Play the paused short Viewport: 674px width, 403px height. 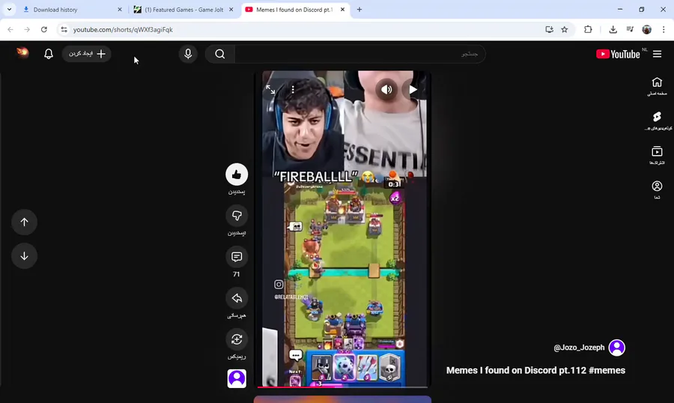pyautogui.click(x=413, y=89)
